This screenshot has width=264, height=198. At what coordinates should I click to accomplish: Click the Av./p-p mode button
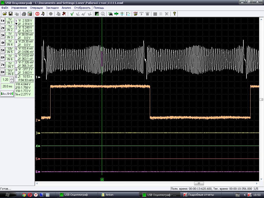tap(7, 94)
